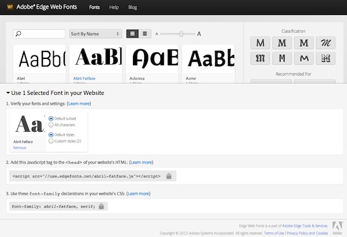The width and height of the screenshot is (347, 237).
Task: Click the Aclonica font name label
Action: [137, 79]
